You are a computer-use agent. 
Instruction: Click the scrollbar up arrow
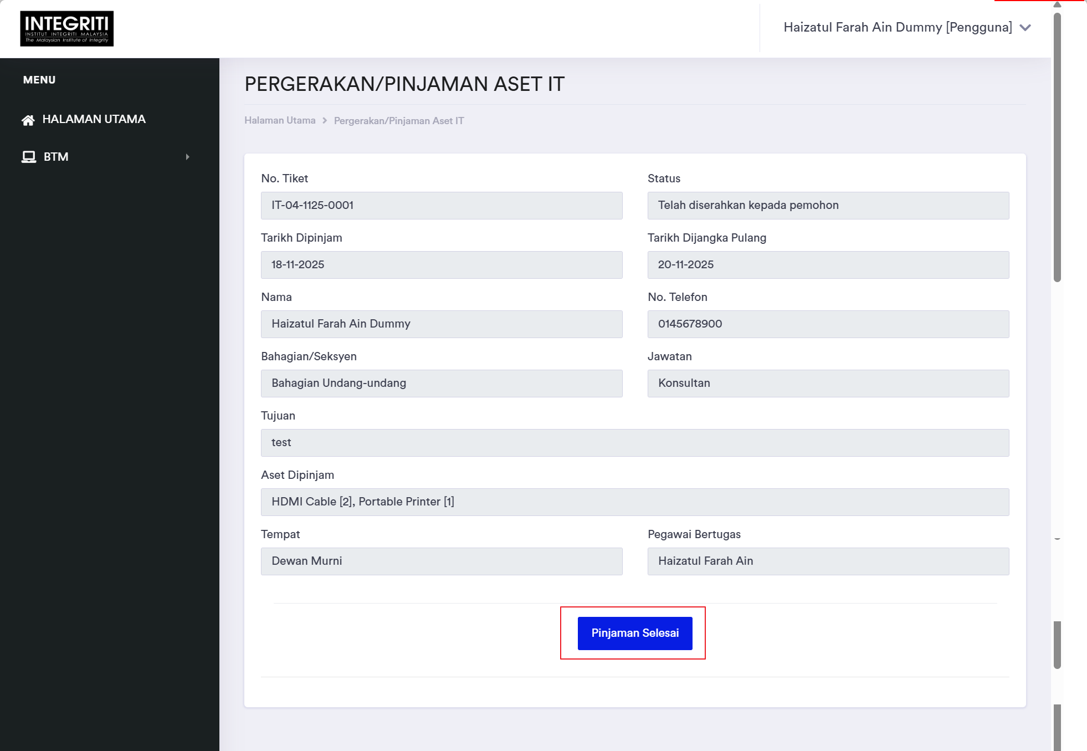tap(1057, 4)
